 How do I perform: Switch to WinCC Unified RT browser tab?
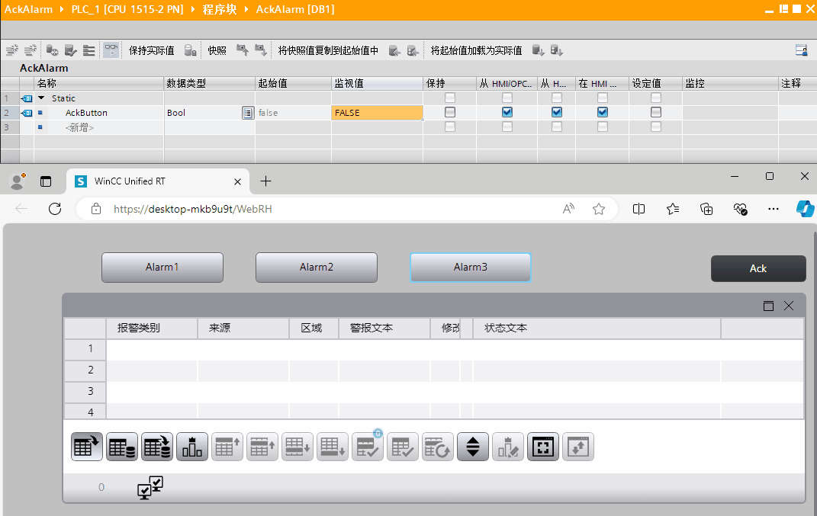tap(157, 181)
